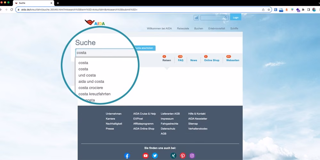
Task: Open the Datenschutz footer link
Action: point(168,129)
